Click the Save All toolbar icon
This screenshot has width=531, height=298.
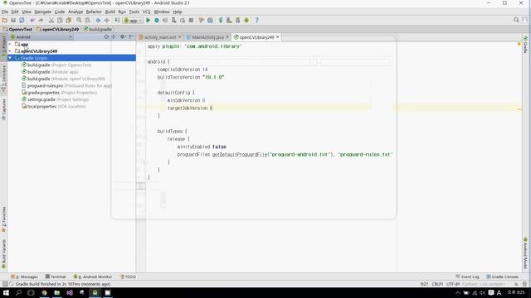pos(13,20)
